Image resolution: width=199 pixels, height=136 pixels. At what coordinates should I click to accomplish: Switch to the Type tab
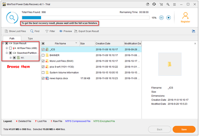pyautogui.click(x=30, y=38)
